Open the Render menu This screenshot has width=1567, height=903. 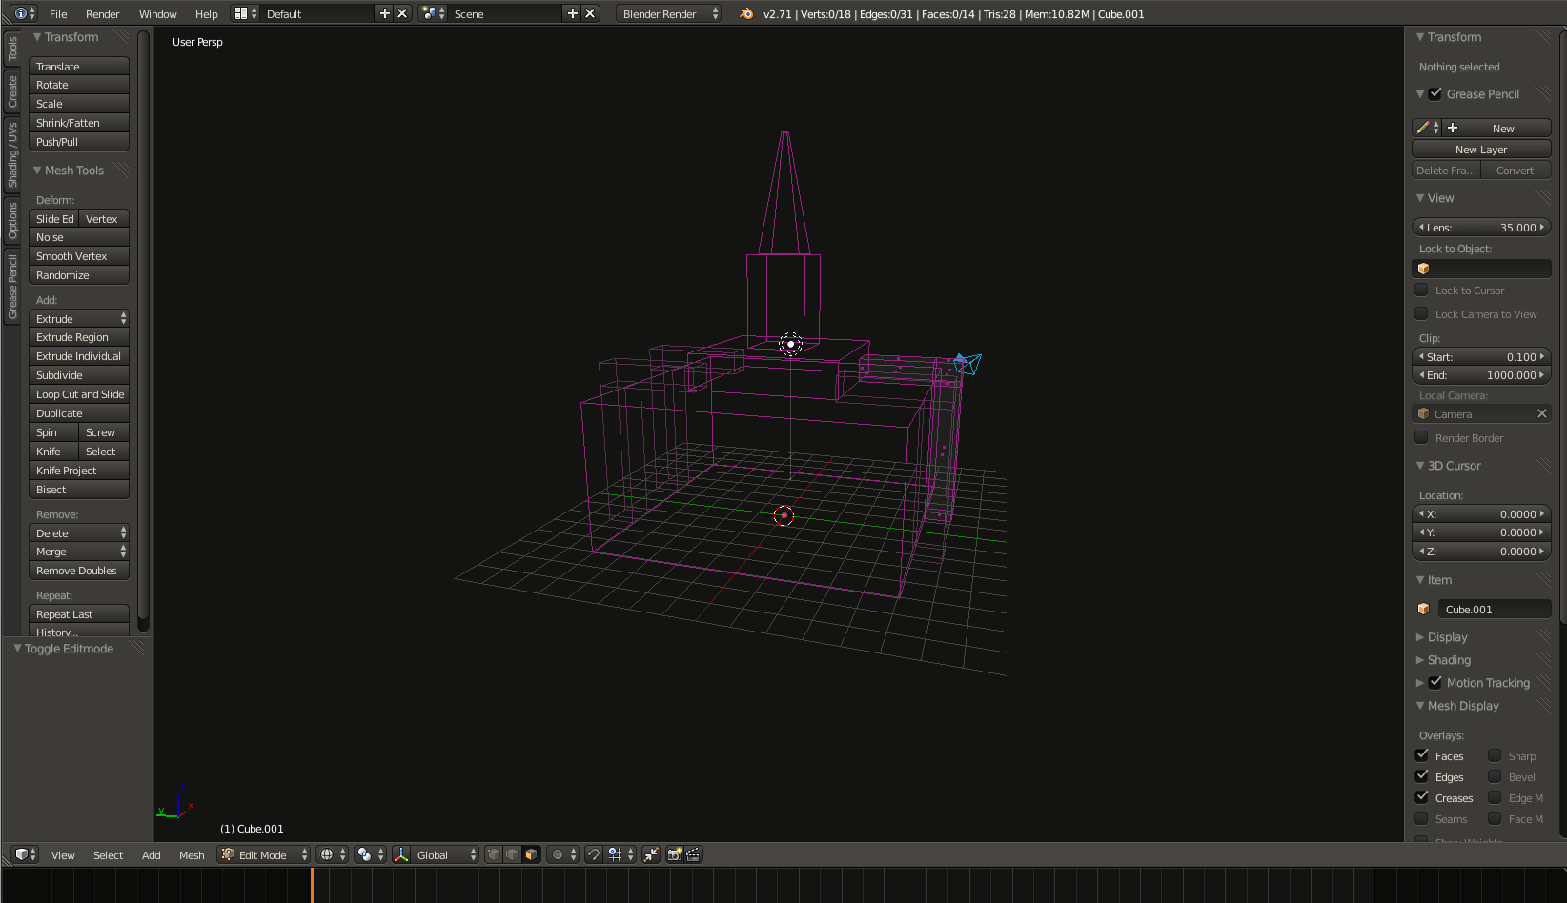click(102, 13)
